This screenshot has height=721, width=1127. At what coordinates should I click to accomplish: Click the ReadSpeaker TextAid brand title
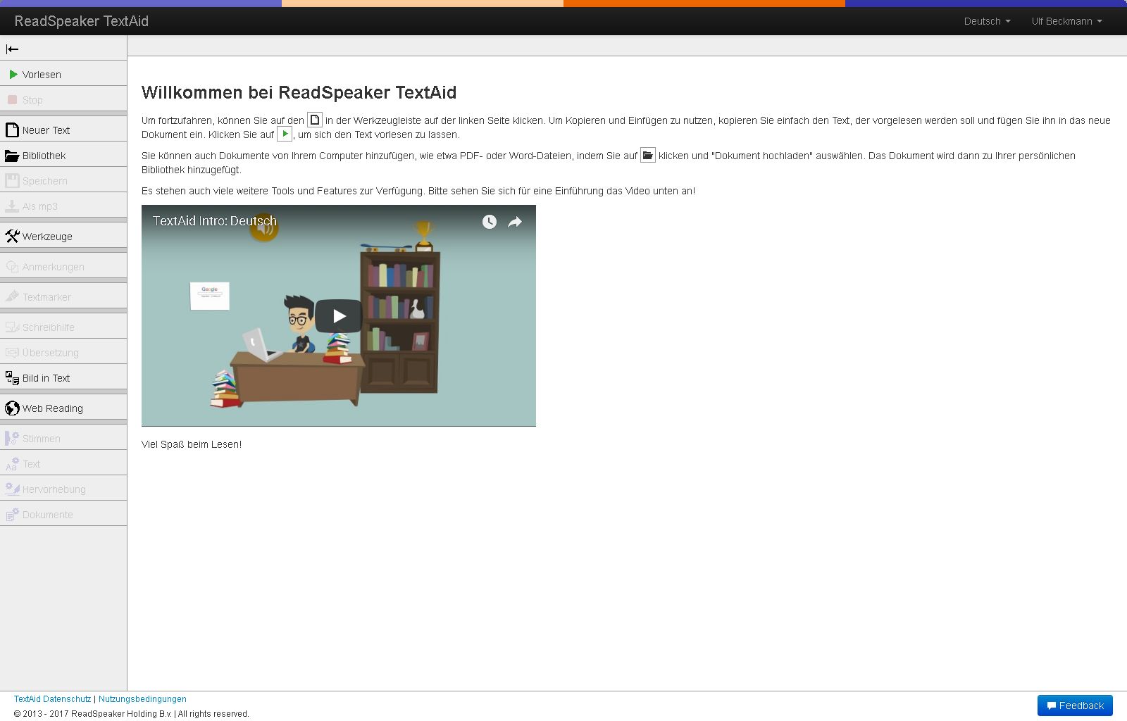[82, 21]
